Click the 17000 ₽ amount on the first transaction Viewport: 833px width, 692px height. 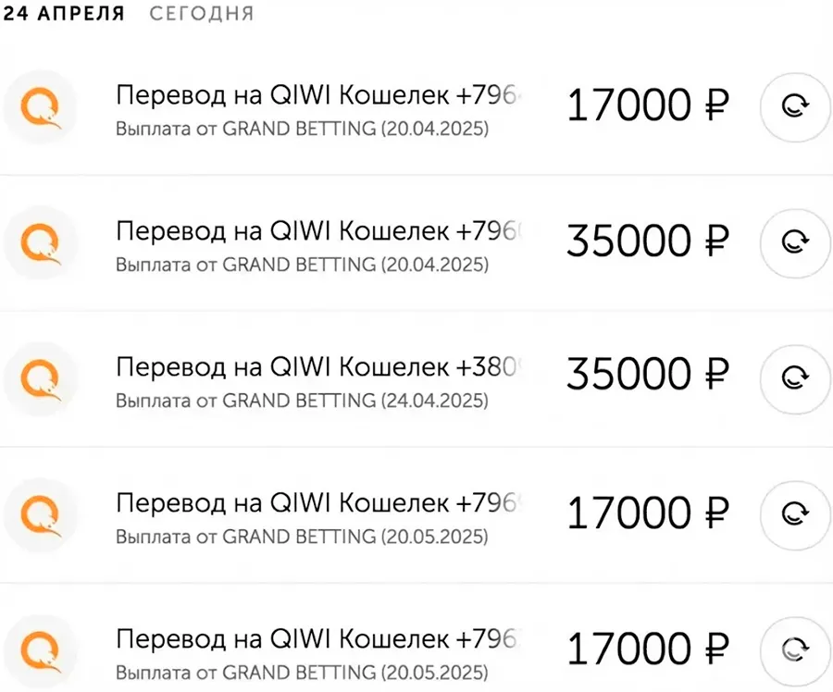pos(648,104)
